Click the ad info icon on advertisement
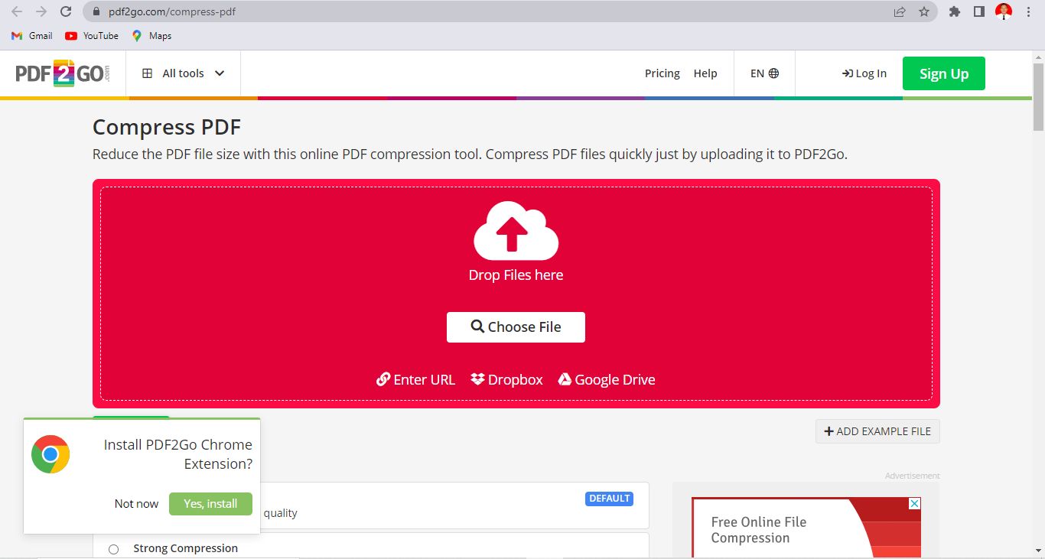Viewport: 1045px width, 559px height. (914, 504)
